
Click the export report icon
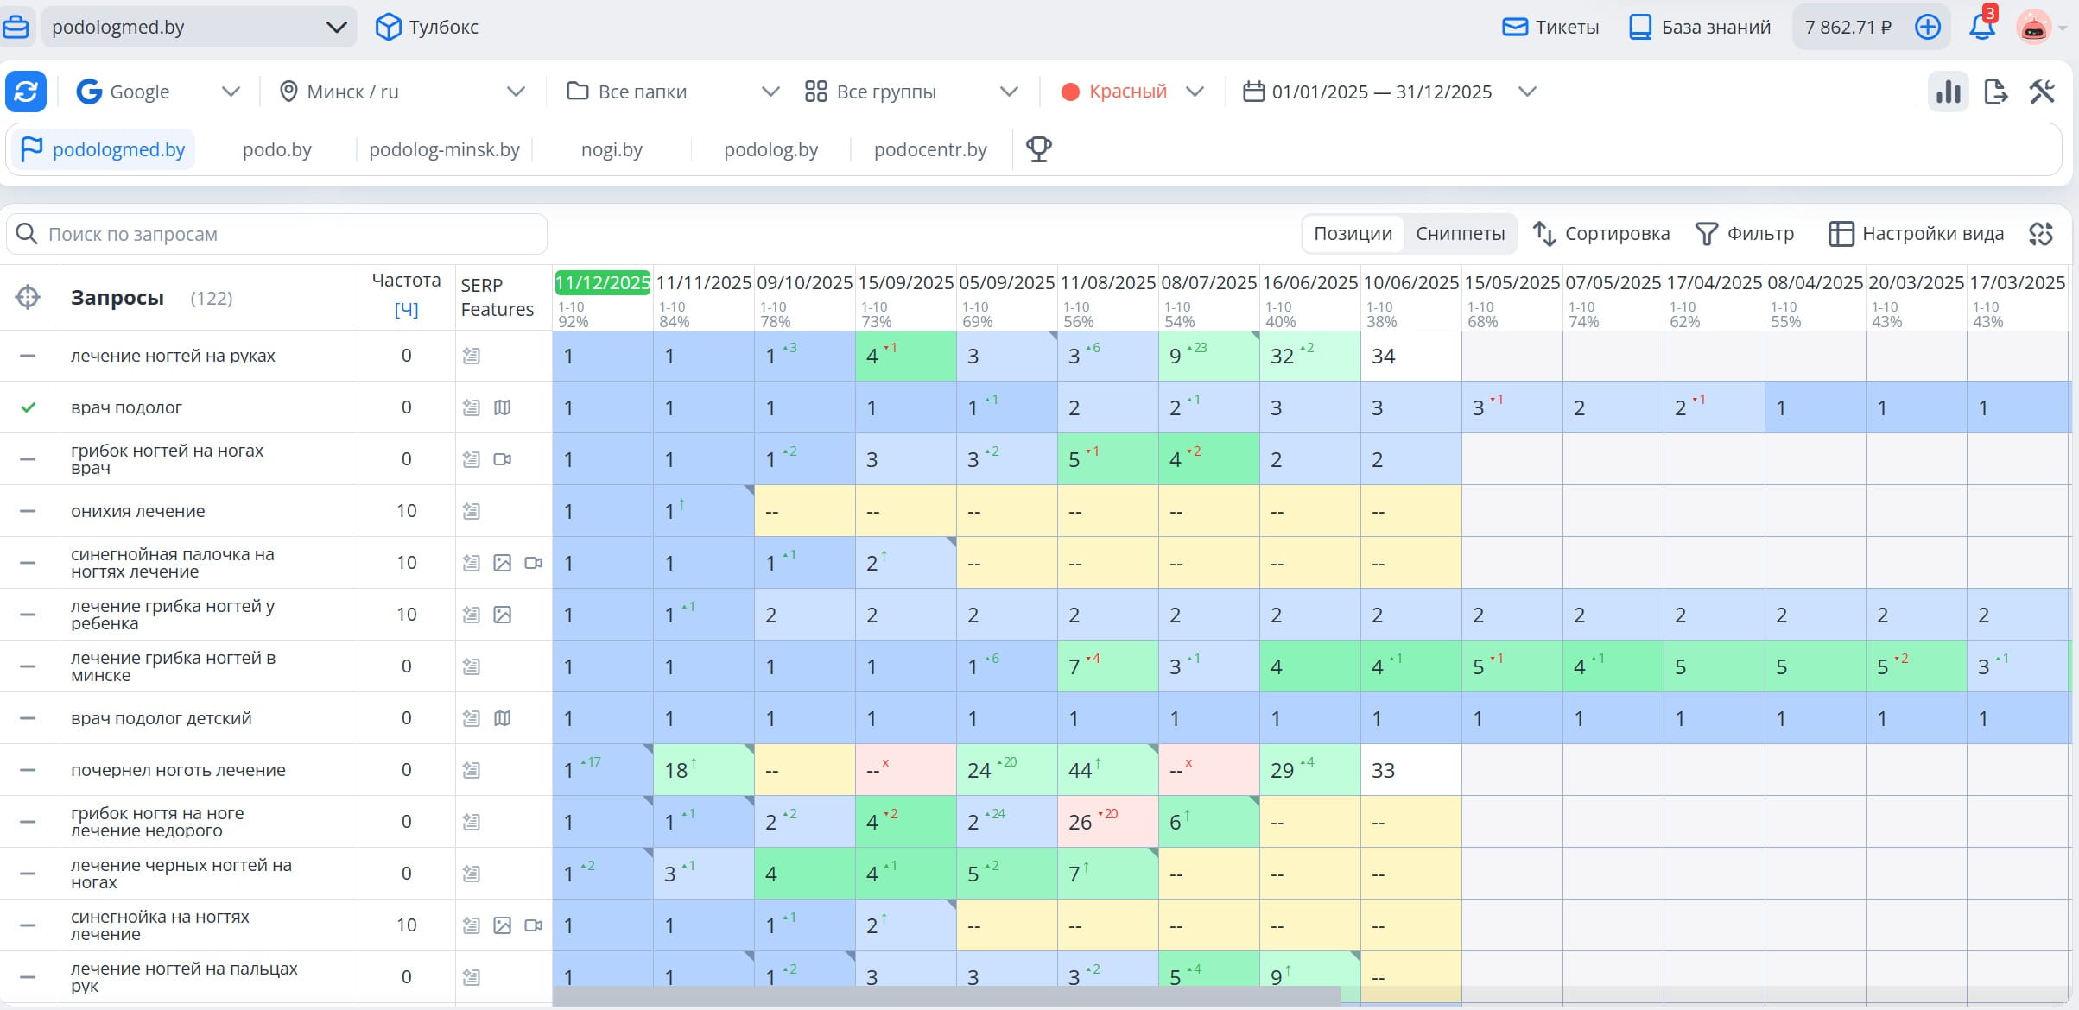click(x=1996, y=92)
